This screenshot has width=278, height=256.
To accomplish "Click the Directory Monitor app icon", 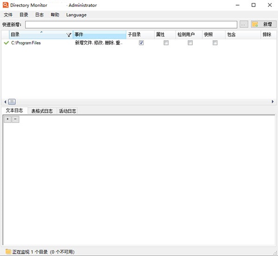I will click(6, 5).
